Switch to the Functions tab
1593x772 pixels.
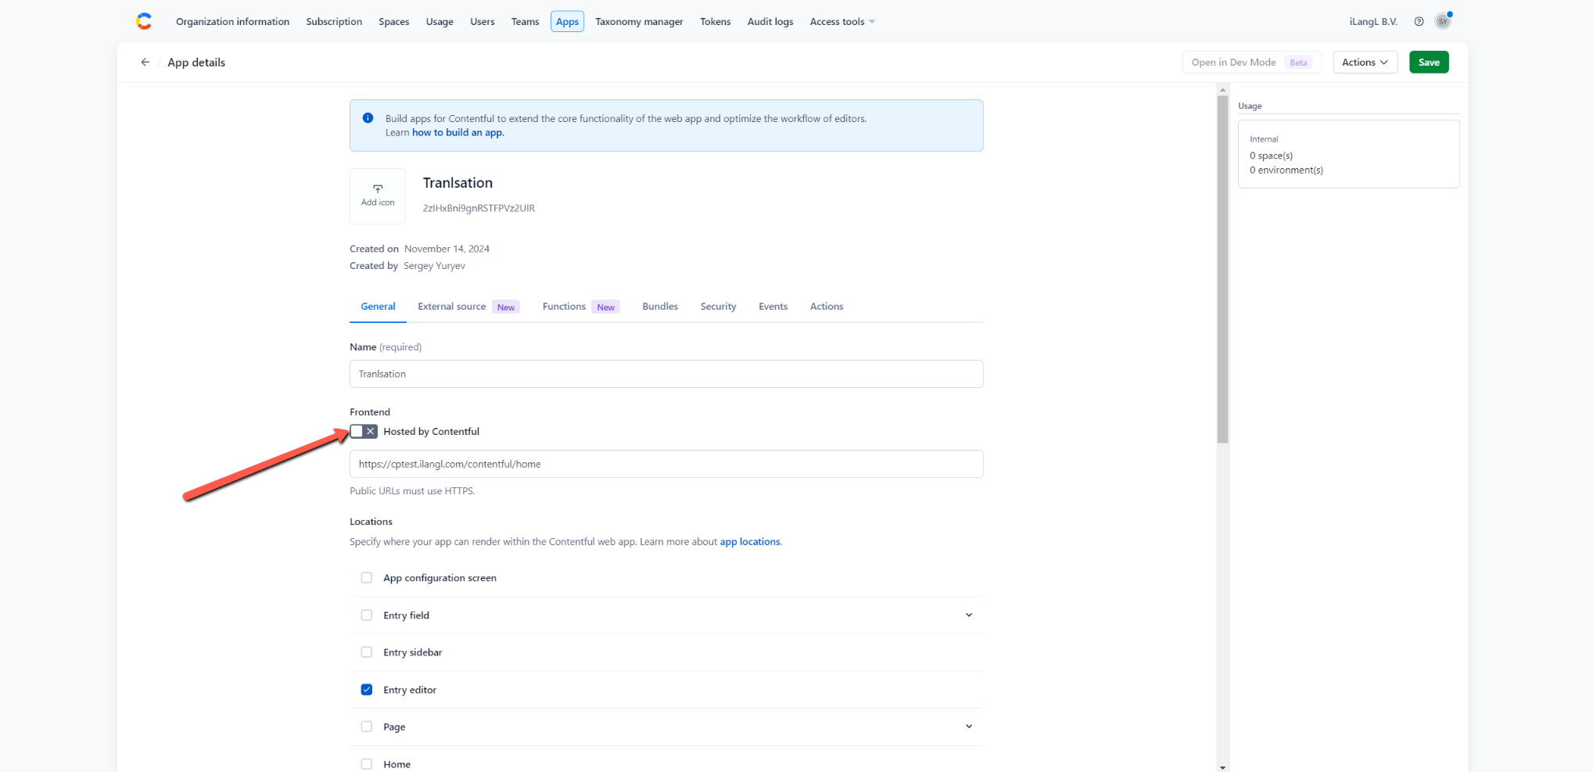(x=581, y=307)
